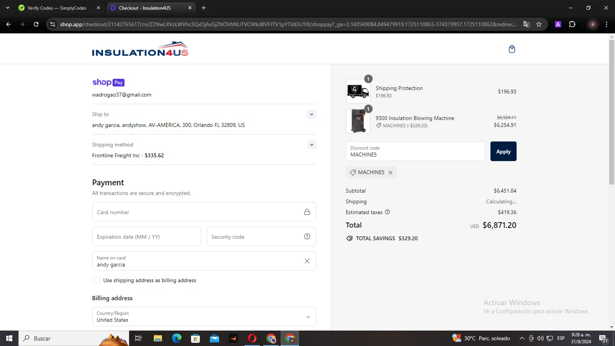Open File Explorer from the taskbar
615x346 pixels.
pos(158,338)
